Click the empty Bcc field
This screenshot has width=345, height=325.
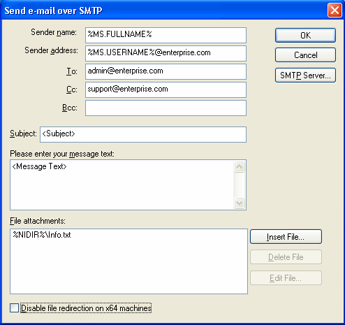pyautogui.click(x=166, y=108)
